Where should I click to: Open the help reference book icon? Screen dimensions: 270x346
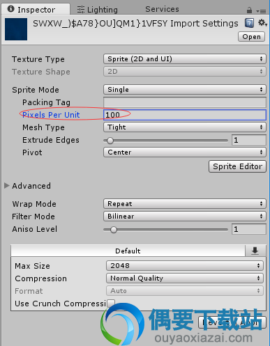[x=249, y=23]
